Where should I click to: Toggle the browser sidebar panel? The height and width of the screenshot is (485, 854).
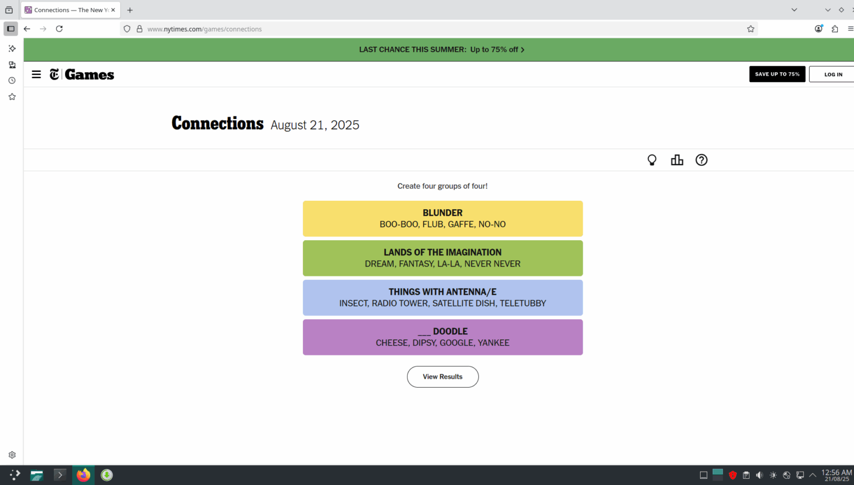click(x=10, y=28)
